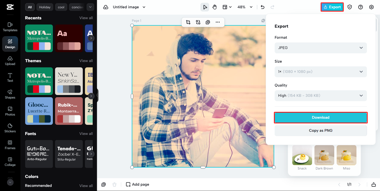This screenshot has height=191, width=380.
Task: Choose the Tenada Zacbel X-E font set
Action: point(69,154)
